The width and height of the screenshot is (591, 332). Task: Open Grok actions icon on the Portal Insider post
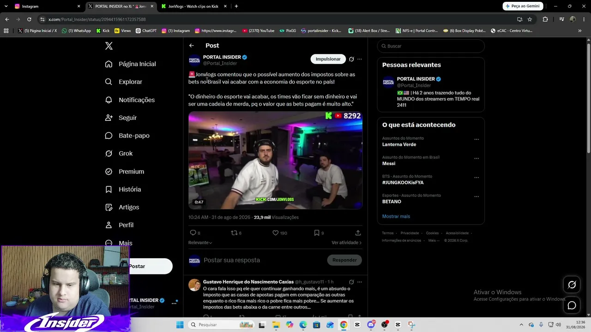(351, 59)
